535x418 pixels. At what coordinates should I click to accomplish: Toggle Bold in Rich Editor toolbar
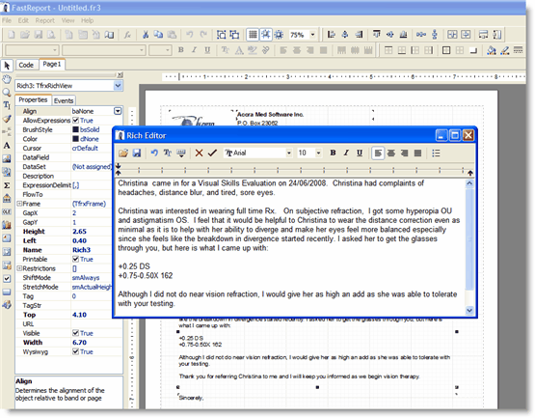click(333, 153)
